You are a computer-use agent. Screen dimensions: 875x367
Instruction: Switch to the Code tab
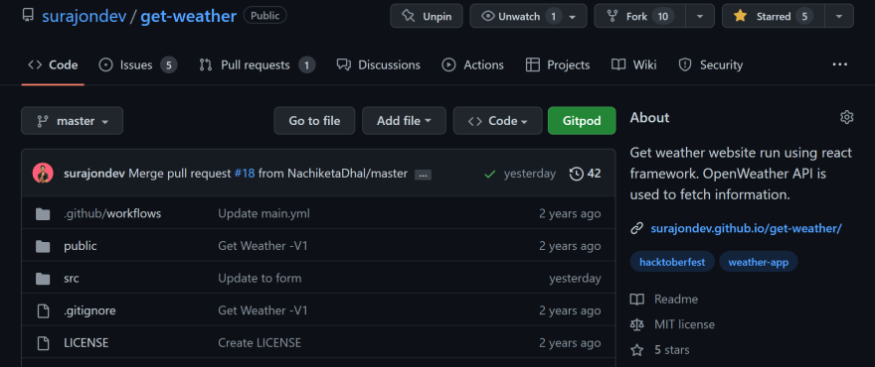pyautogui.click(x=53, y=65)
